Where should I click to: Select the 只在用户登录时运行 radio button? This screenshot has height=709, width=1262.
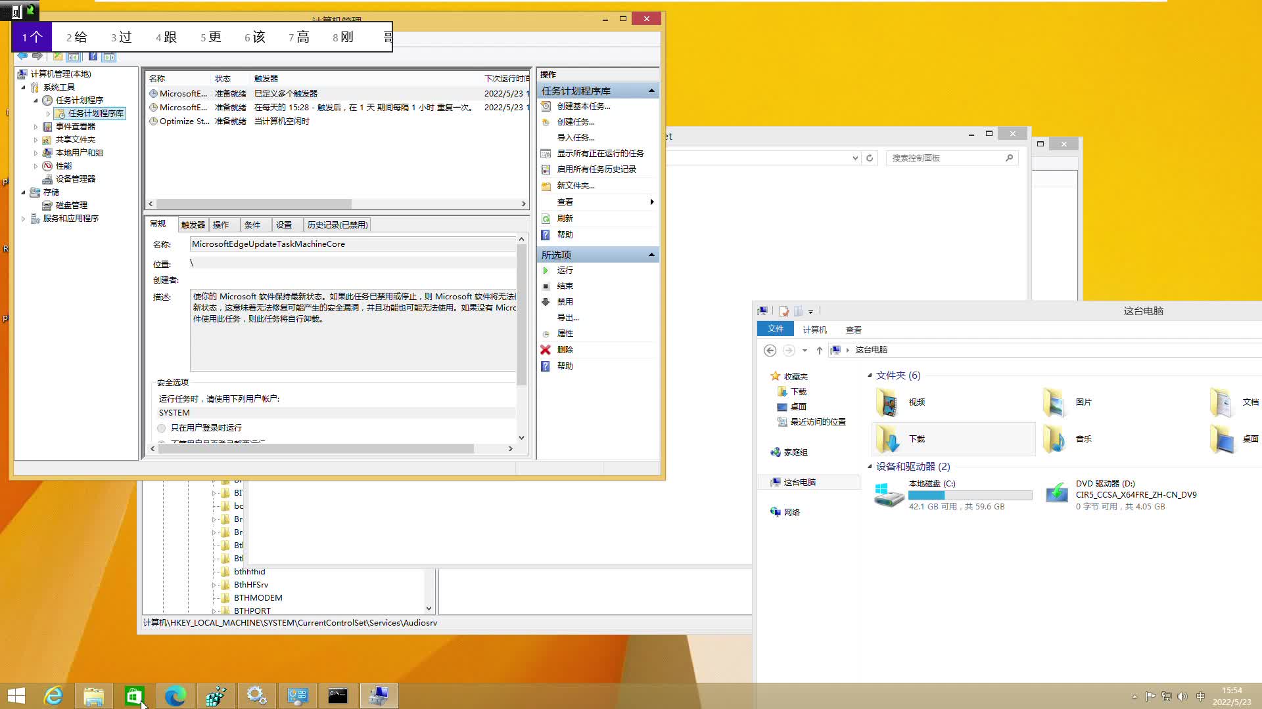pos(162,428)
